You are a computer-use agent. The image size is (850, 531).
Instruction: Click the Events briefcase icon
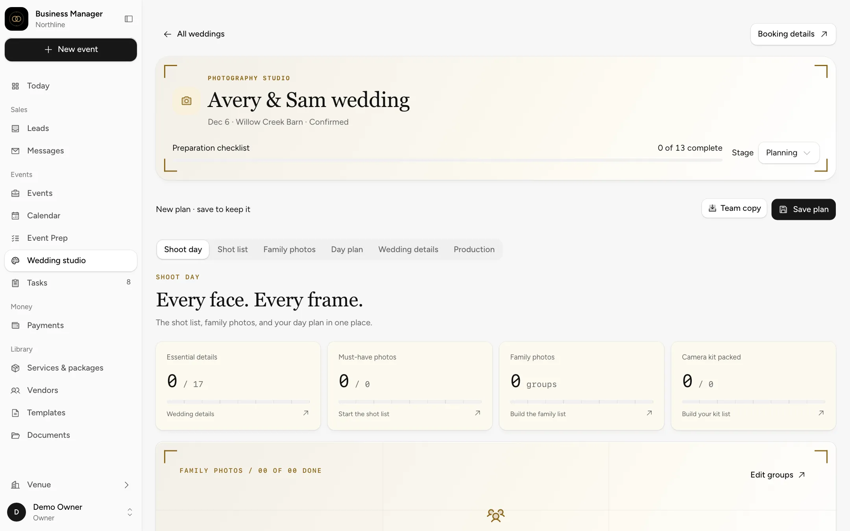tap(15, 193)
